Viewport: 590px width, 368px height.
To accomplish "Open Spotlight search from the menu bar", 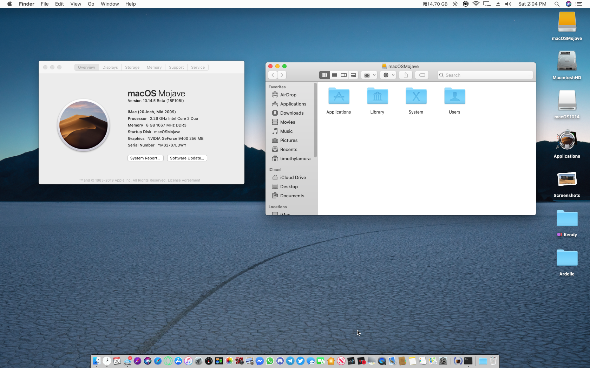I will [557, 4].
